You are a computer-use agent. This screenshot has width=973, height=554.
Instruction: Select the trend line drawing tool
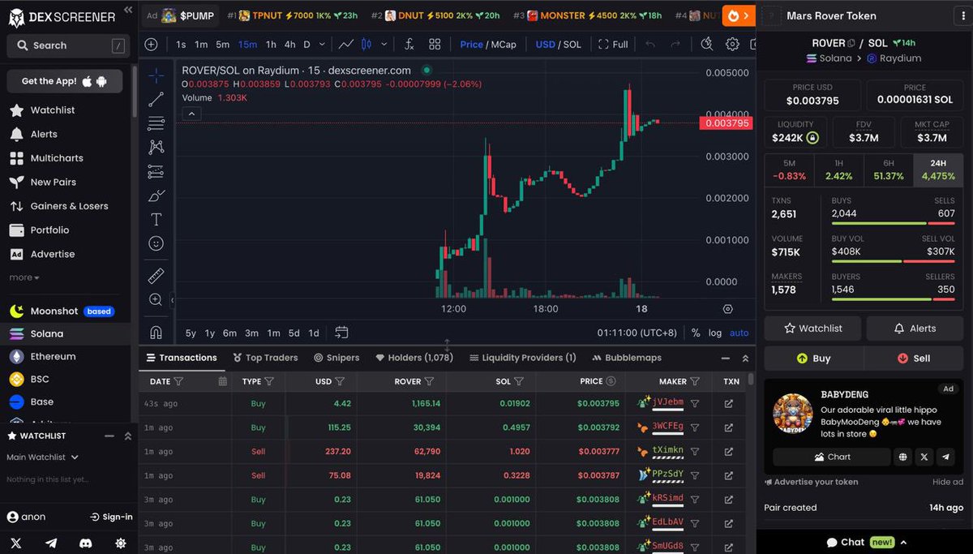pyautogui.click(x=156, y=99)
